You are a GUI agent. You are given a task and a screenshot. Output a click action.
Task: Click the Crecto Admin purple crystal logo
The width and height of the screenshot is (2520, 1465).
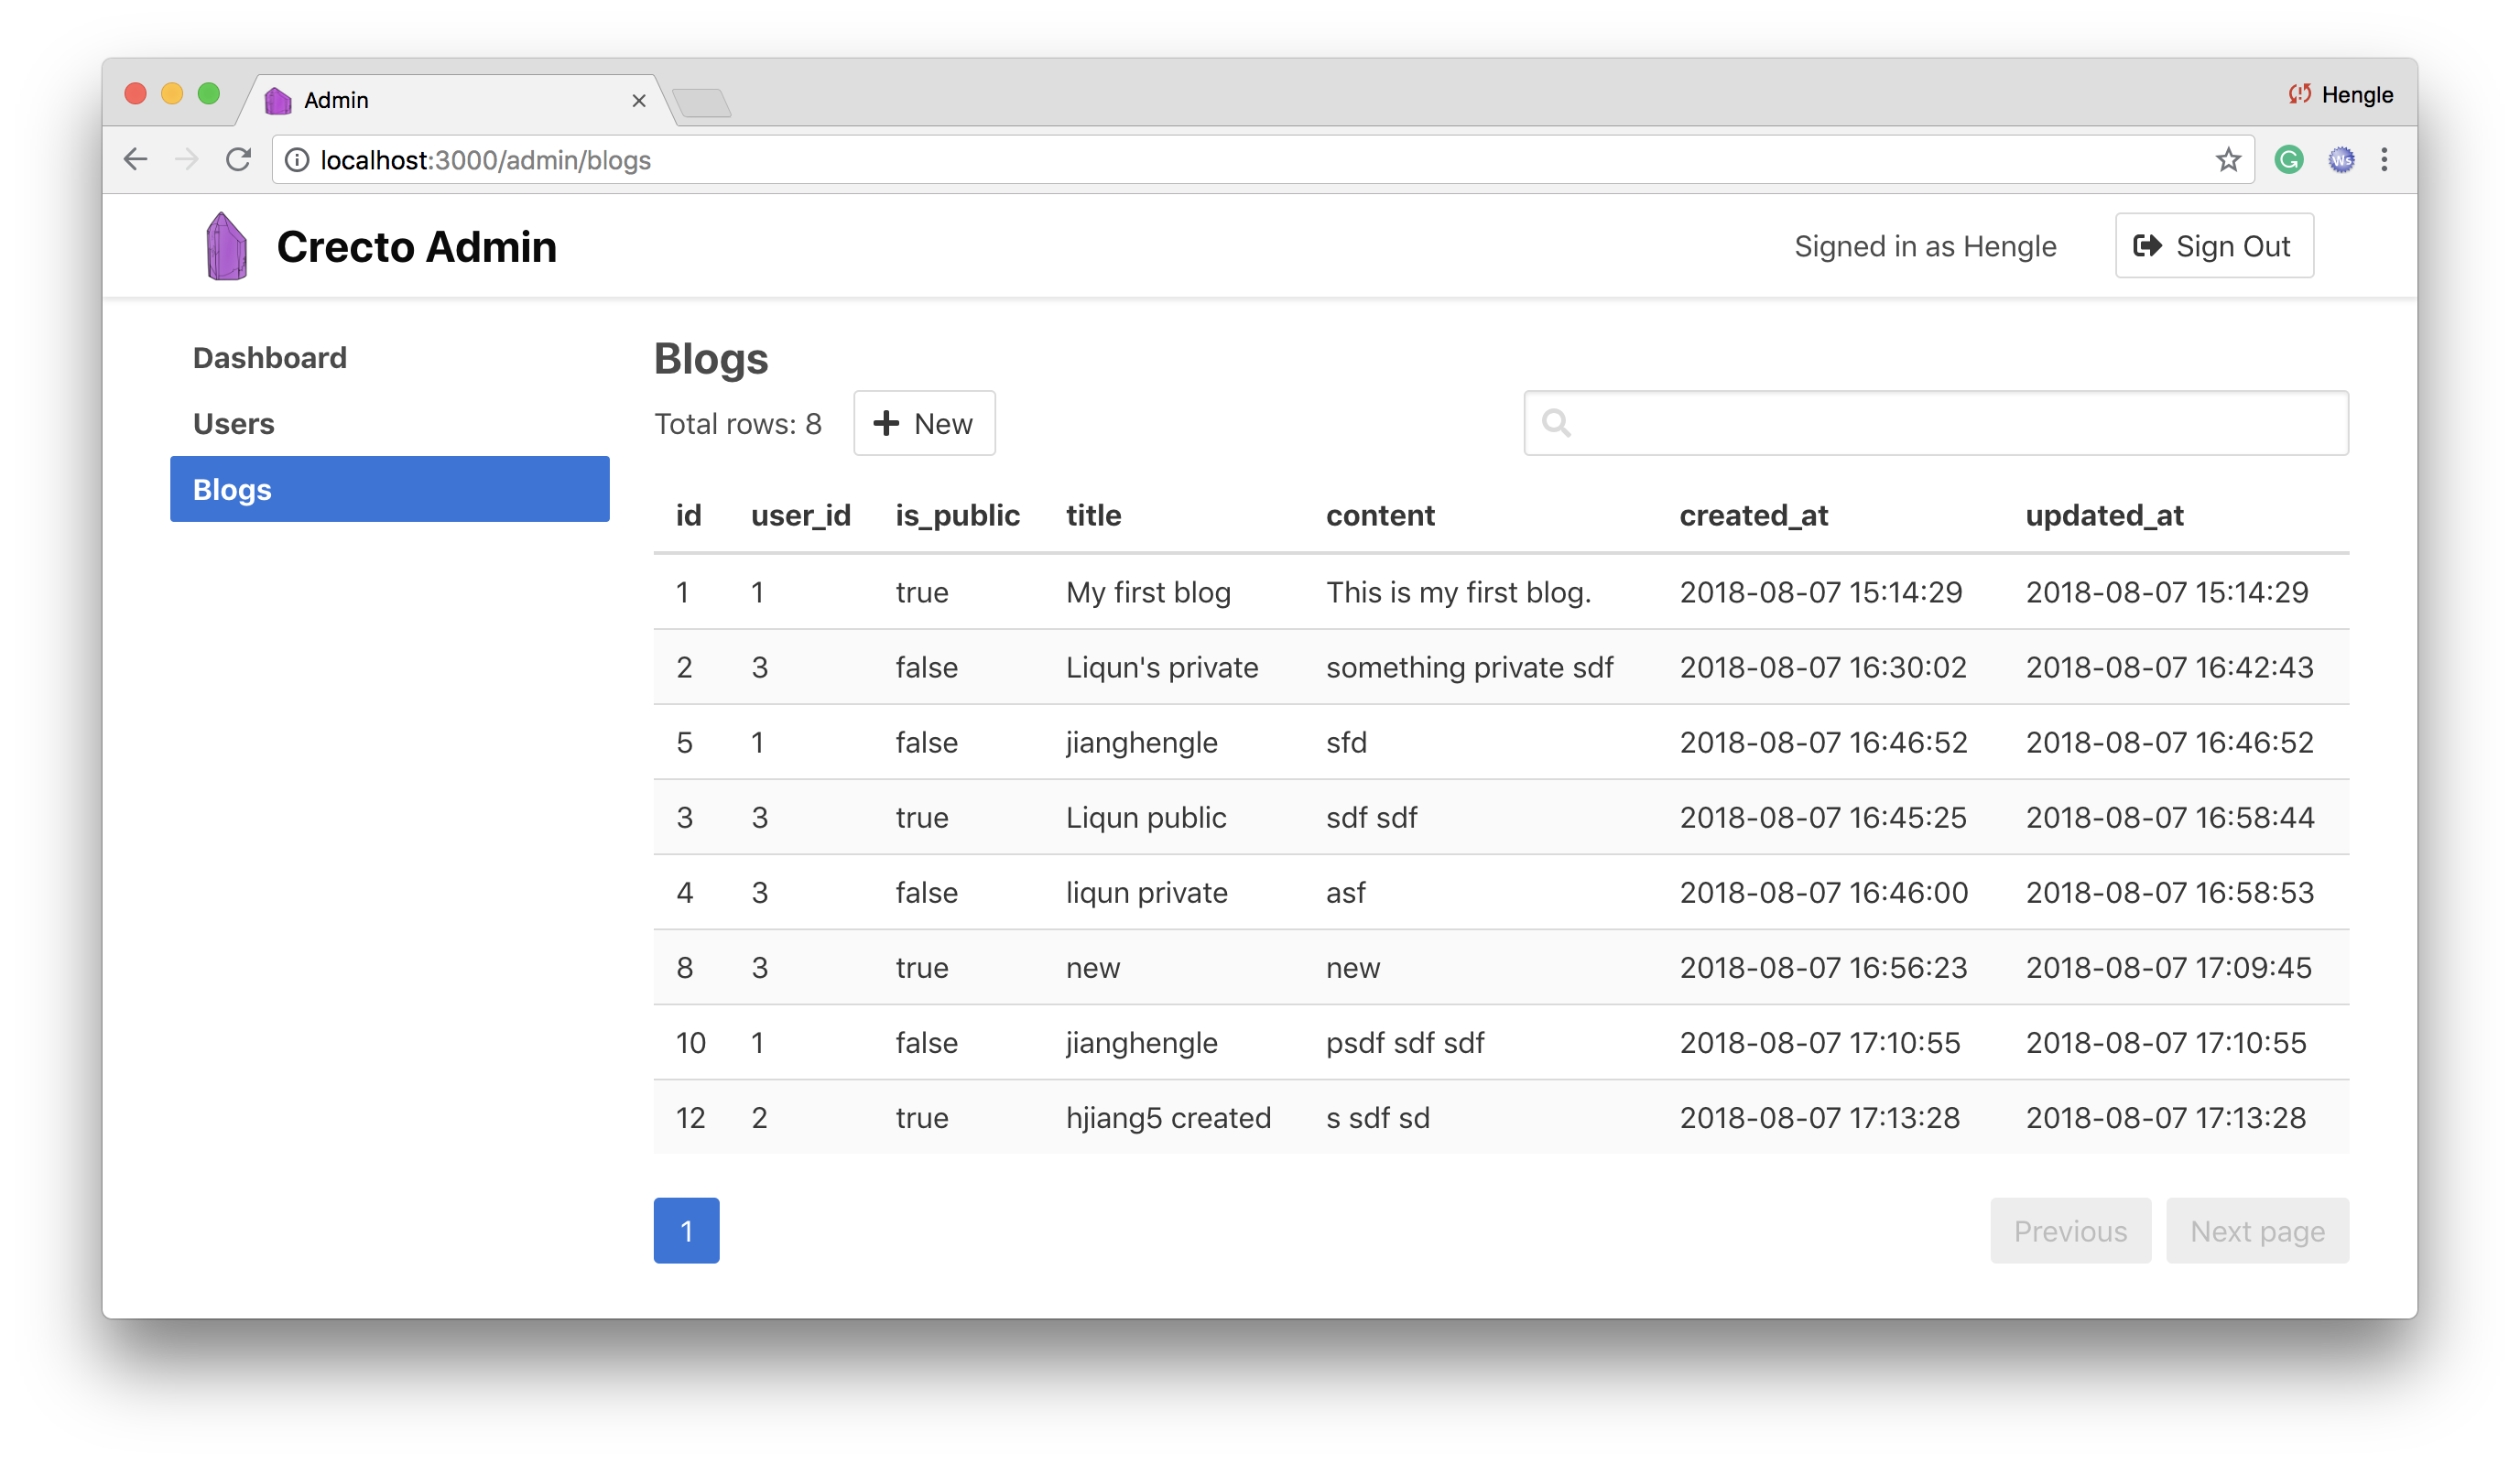(x=226, y=246)
